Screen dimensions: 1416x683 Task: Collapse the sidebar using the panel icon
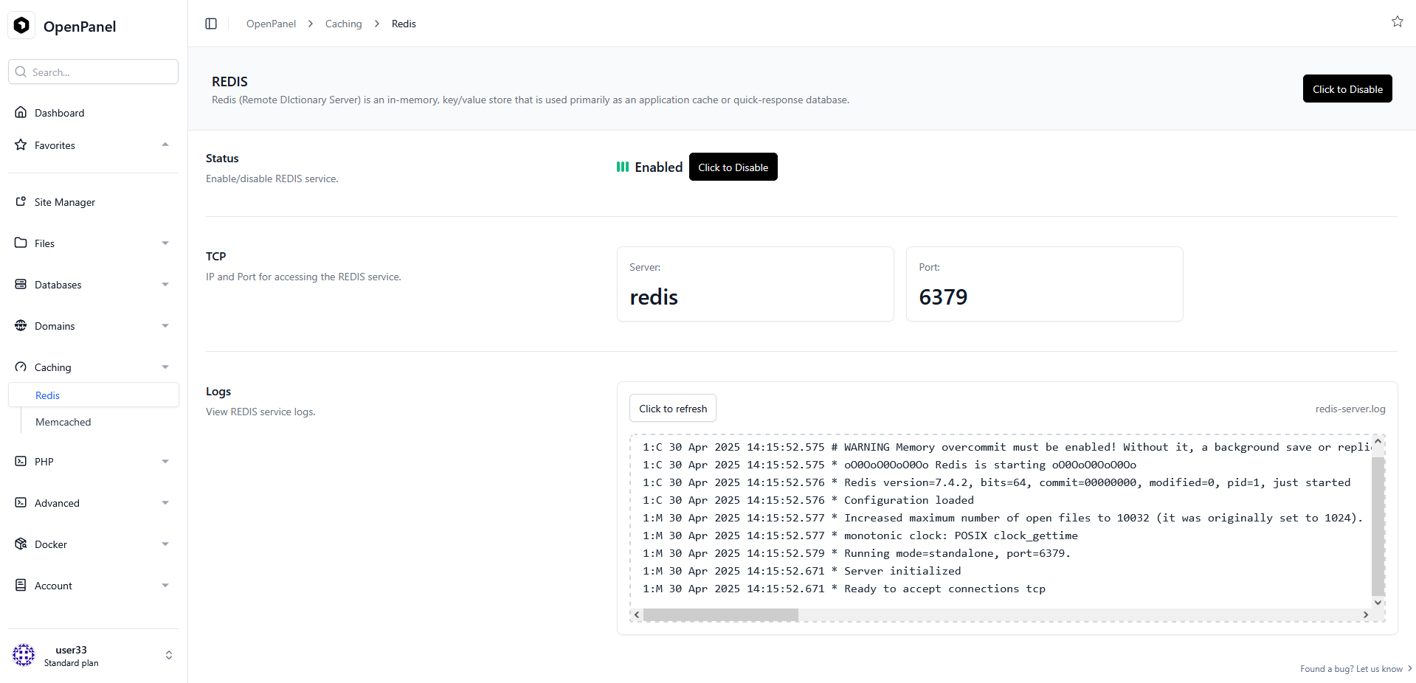[211, 23]
